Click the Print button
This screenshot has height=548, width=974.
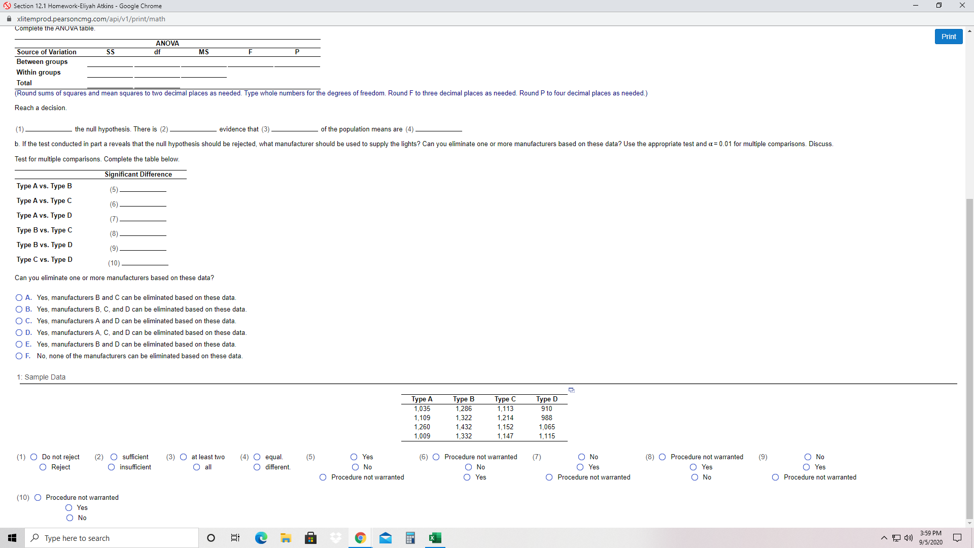[948, 37]
